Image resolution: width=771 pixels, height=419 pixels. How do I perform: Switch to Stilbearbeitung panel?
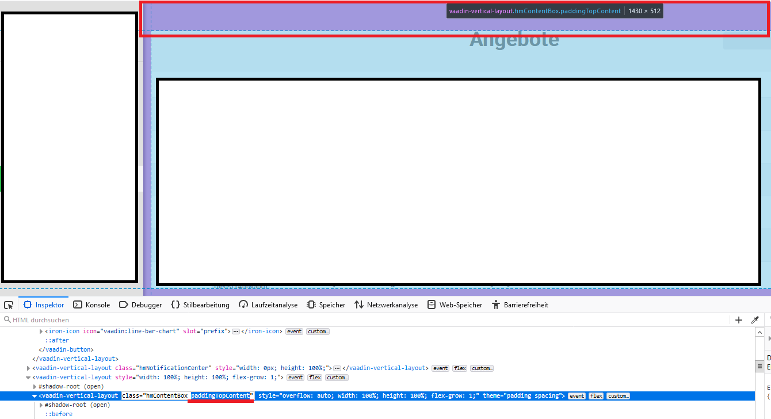point(200,305)
